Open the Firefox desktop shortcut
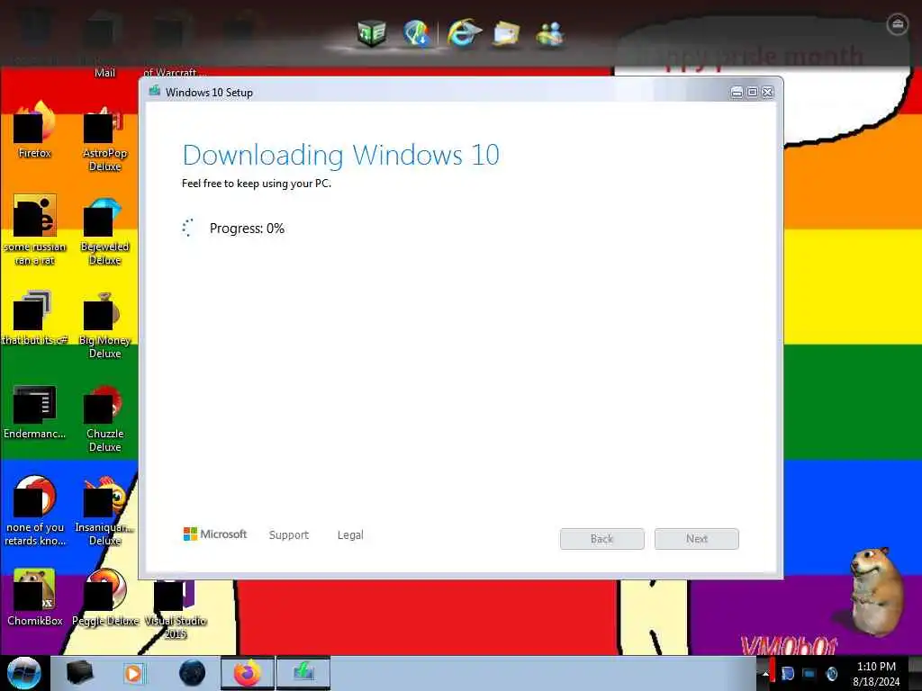922x691 pixels. (35, 130)
